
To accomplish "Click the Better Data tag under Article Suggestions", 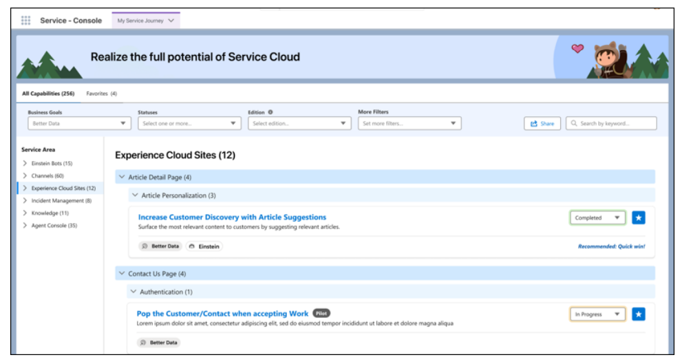I will (160, 246).
